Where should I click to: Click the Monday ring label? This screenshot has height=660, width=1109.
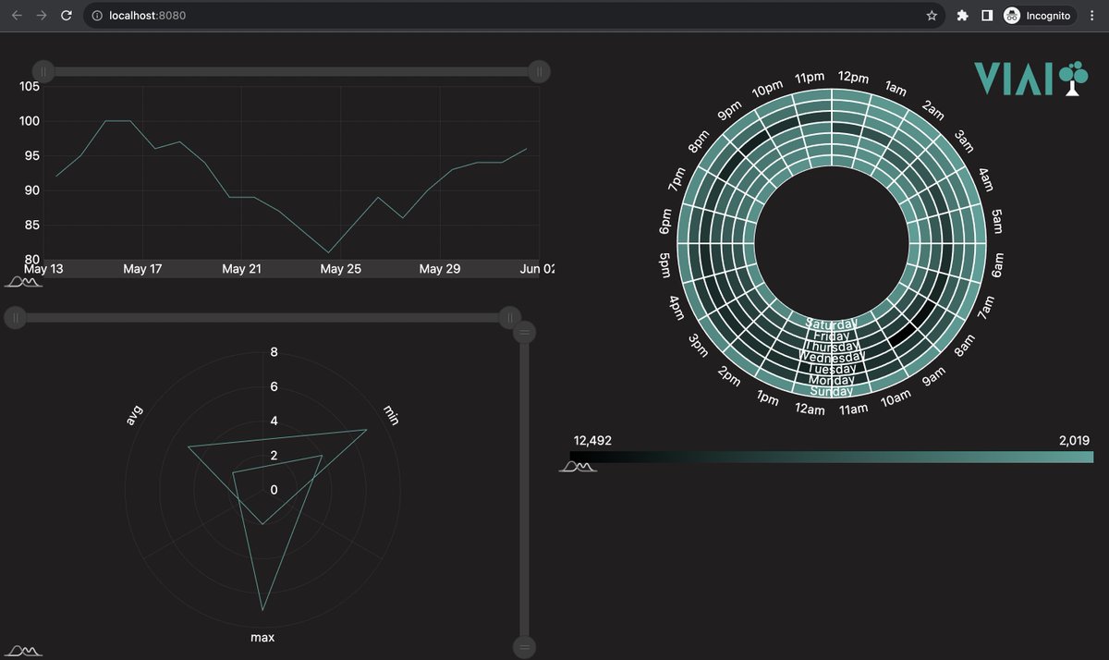(832, 380)
